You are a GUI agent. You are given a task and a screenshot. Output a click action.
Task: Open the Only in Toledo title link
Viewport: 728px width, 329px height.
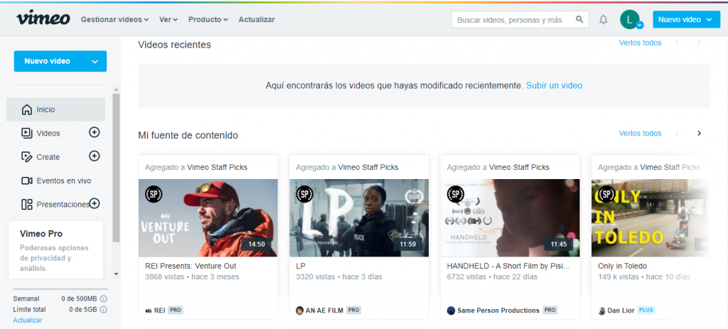pos(623,266)
